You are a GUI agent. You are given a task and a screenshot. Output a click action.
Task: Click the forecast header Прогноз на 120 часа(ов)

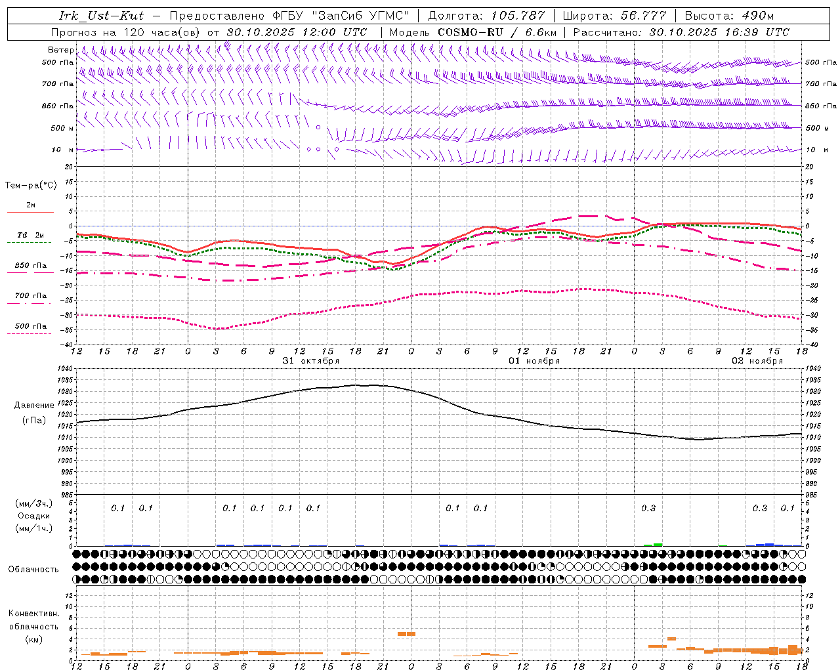(x=126, y=32)
